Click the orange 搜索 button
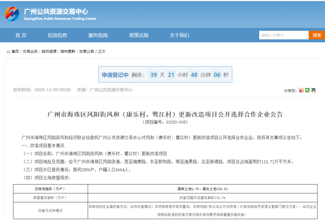Screen dimensions: 325x221 pyautogui.click(x=317, y=35)
